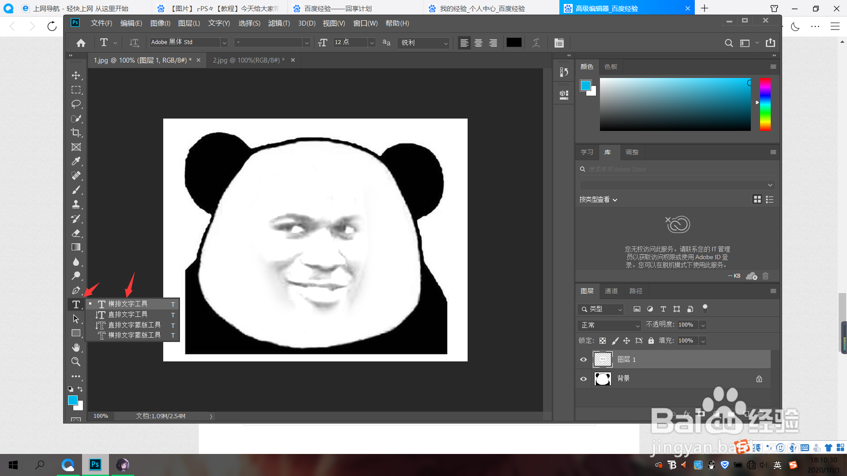Click the black text color swatch
This screenshot has width=847, height=476.
514,43
